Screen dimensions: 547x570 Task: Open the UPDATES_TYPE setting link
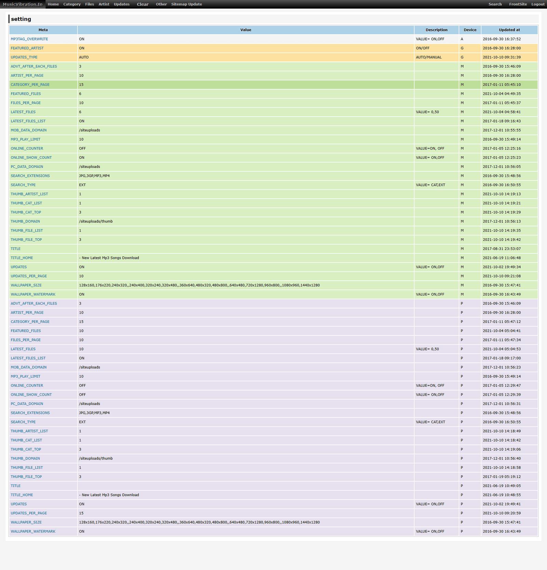[x=24, y=57]
